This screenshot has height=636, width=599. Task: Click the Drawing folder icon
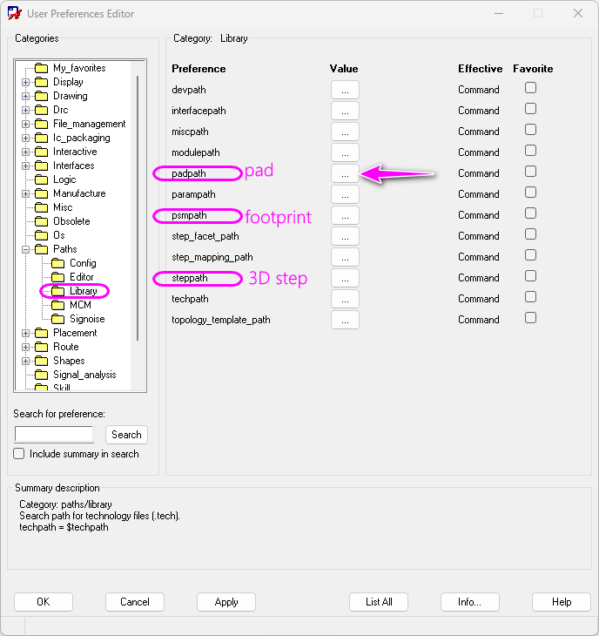click(x=41, y=96)
